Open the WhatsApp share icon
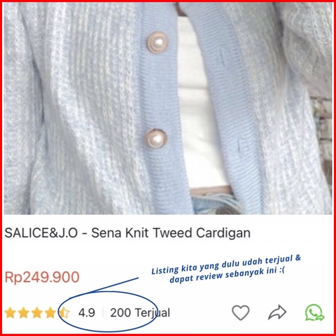Image resolution: width=336 pixels, height=336 pixels. (x=314, y=313)
